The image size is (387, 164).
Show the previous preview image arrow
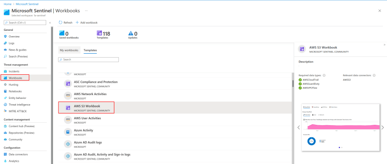click(299, 128)
